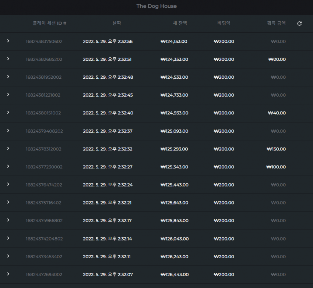The height and width of the screenshot is (288, 313).
Task: Select session ID 16824380151002
Action: [43, 113]
